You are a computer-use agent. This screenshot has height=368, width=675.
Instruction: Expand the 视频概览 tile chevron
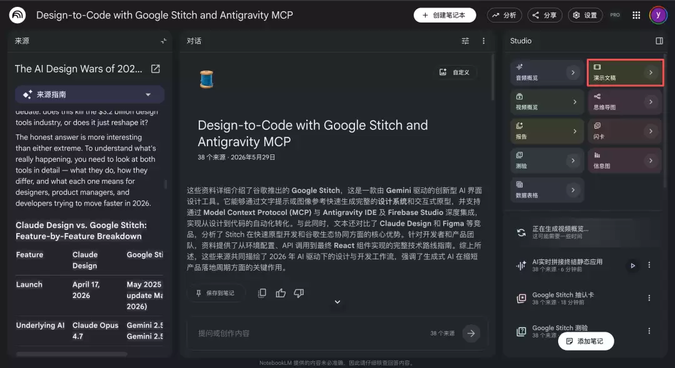(x=575, y=102)
